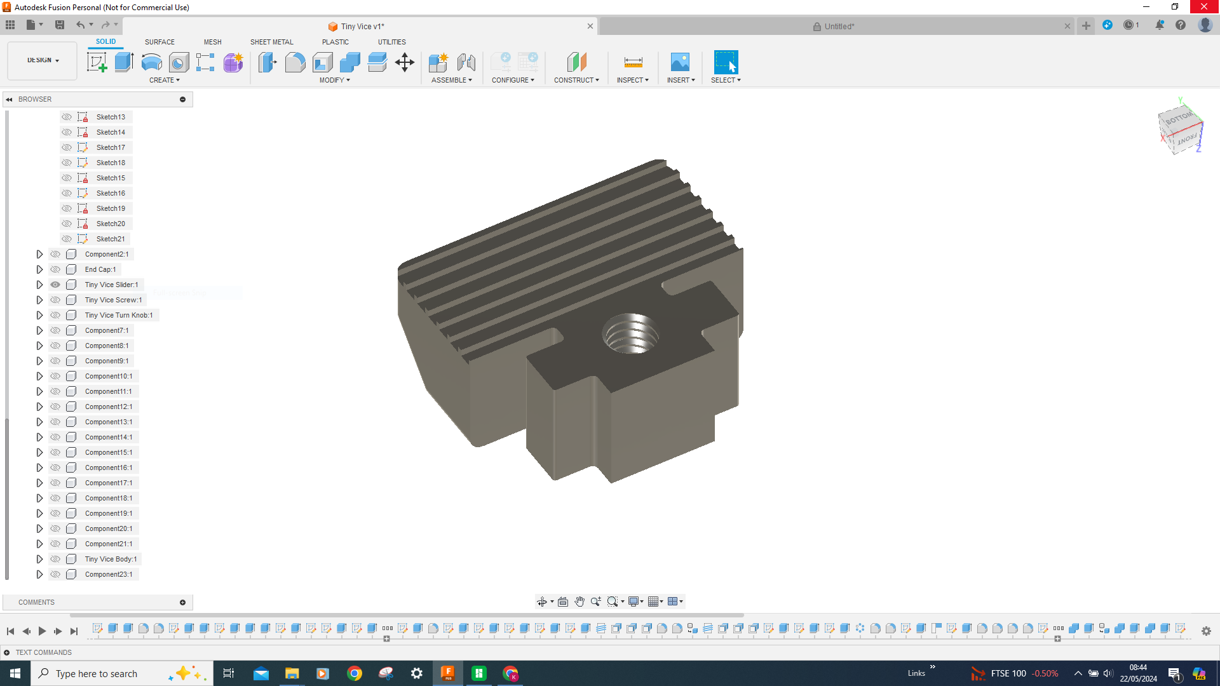Select the Measure tool
1220x686 pixels.
pyautogui.click(x=633, y=62)
